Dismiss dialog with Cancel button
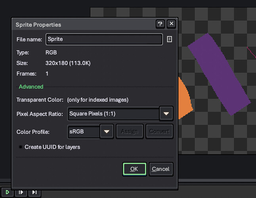 pos(161,169)
